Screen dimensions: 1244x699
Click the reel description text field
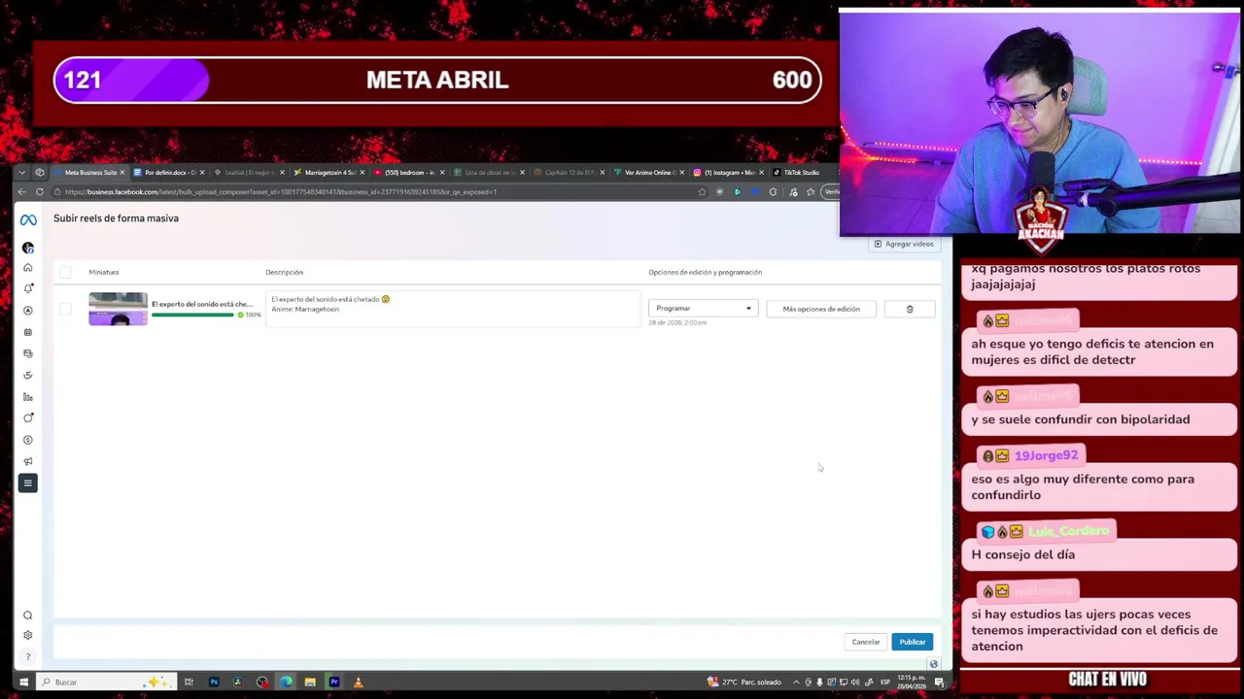pos(453,308)
